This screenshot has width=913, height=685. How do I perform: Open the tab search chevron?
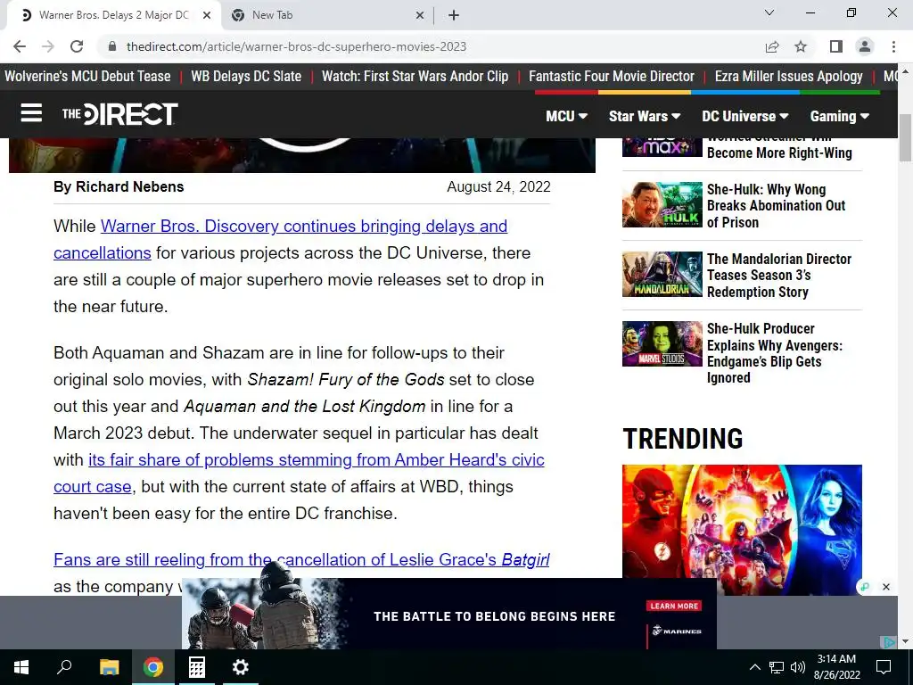tap(769, 12)
